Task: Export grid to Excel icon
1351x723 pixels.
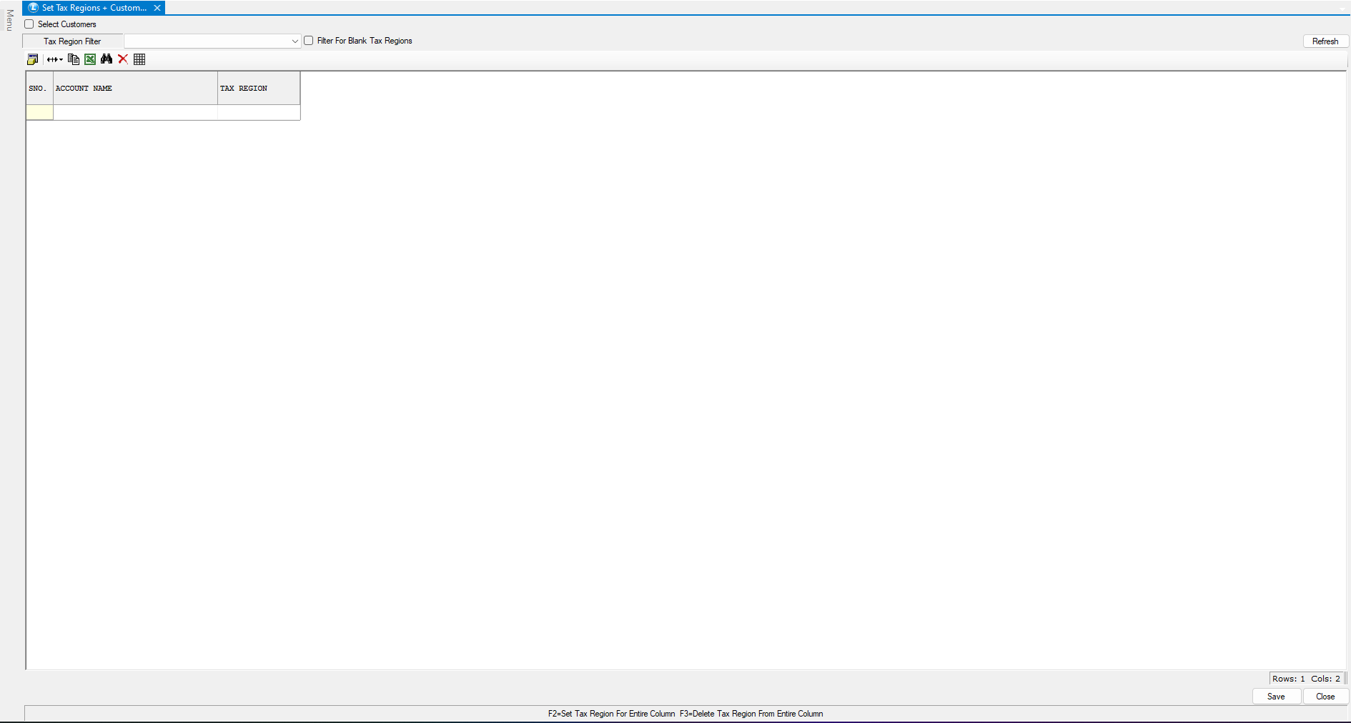Action: click(x=90, y=59)
